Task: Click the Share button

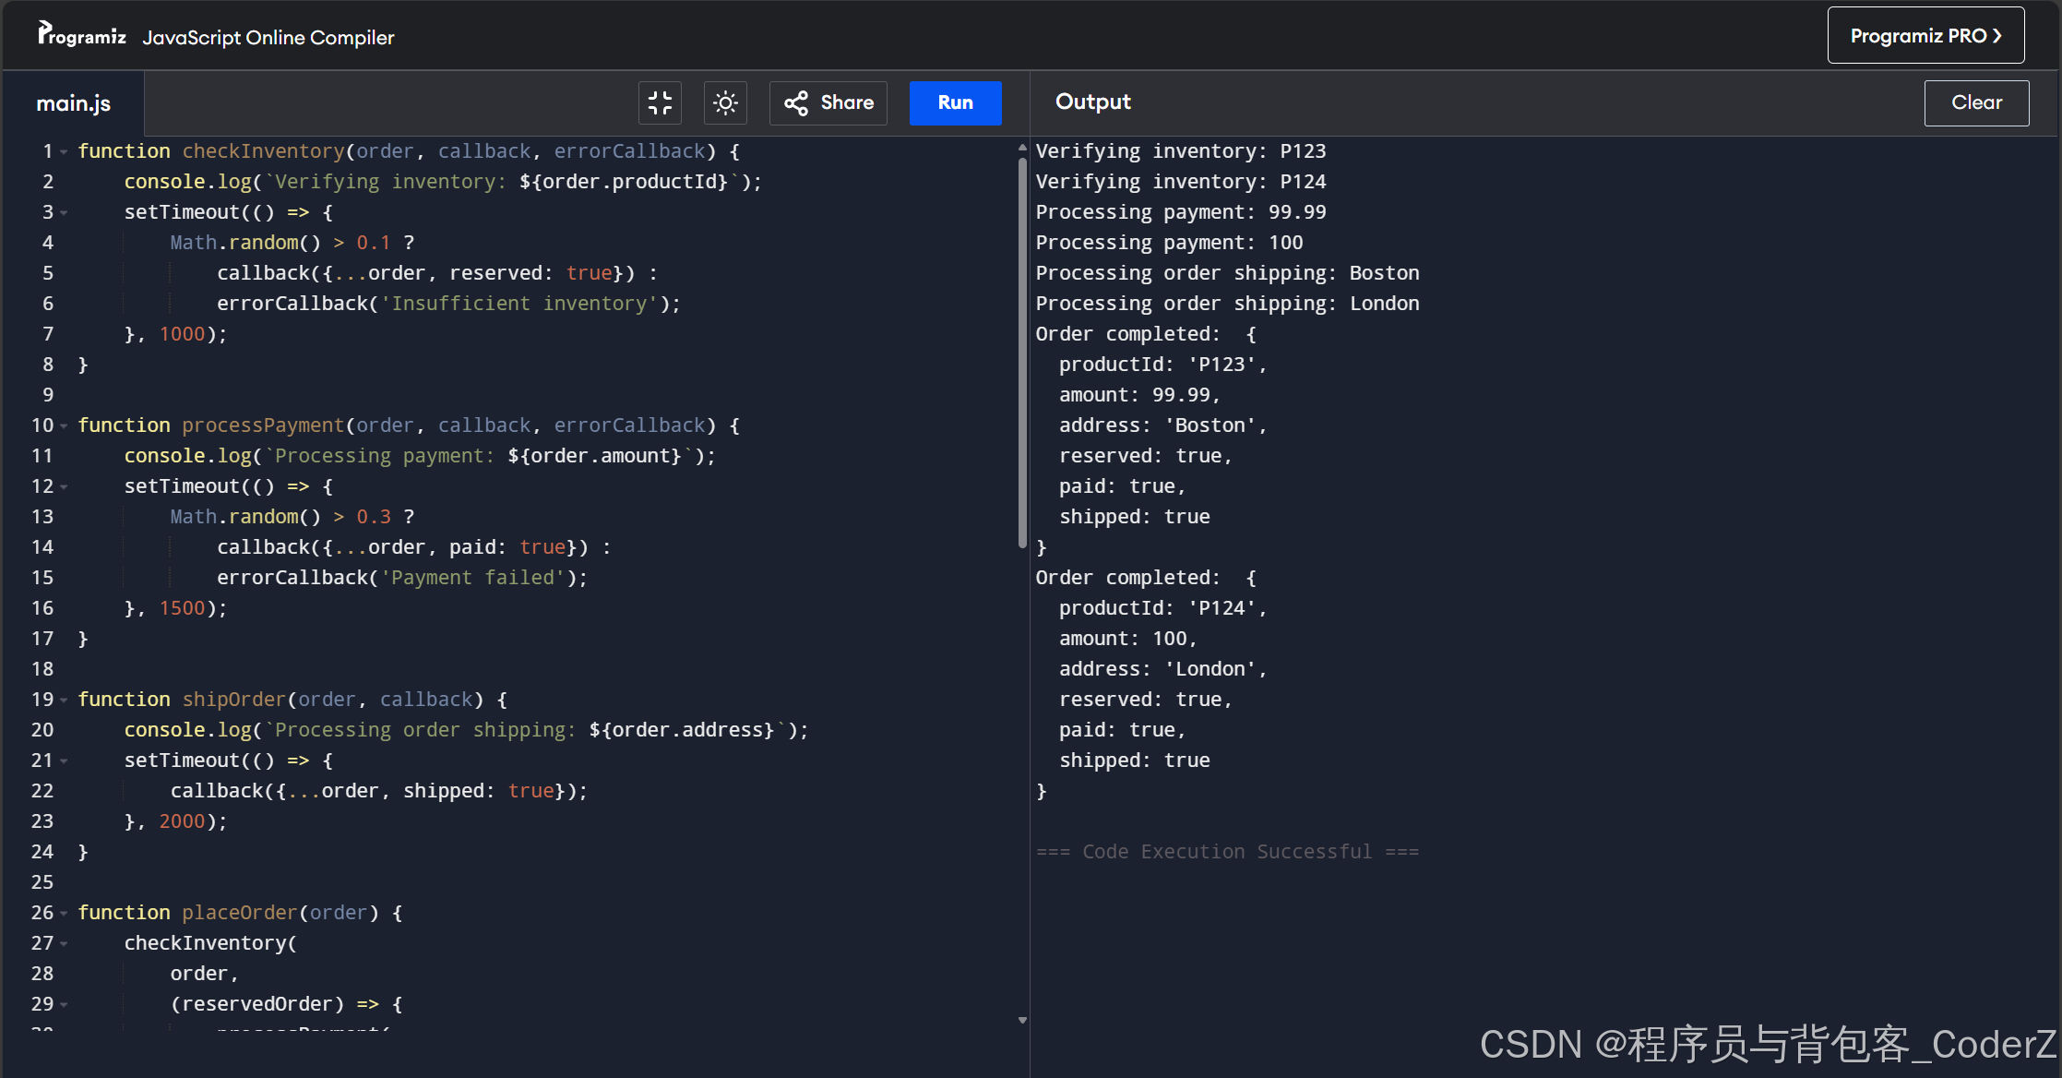Action: (x=828, y=102)
